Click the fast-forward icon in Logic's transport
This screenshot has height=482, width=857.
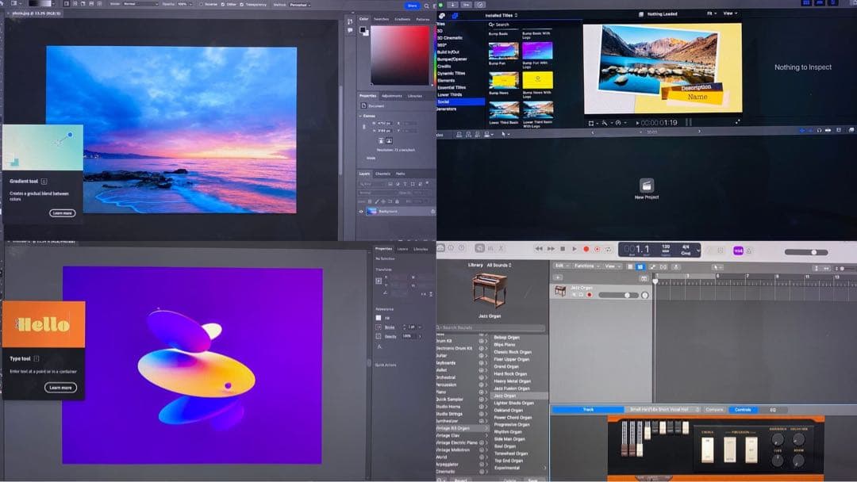551,249
